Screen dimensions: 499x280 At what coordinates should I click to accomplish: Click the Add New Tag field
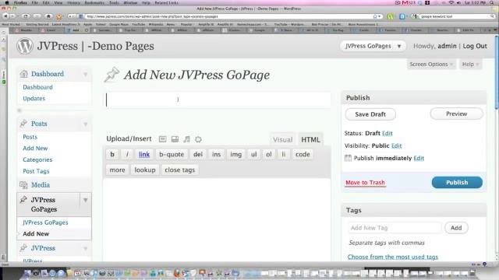395,228
